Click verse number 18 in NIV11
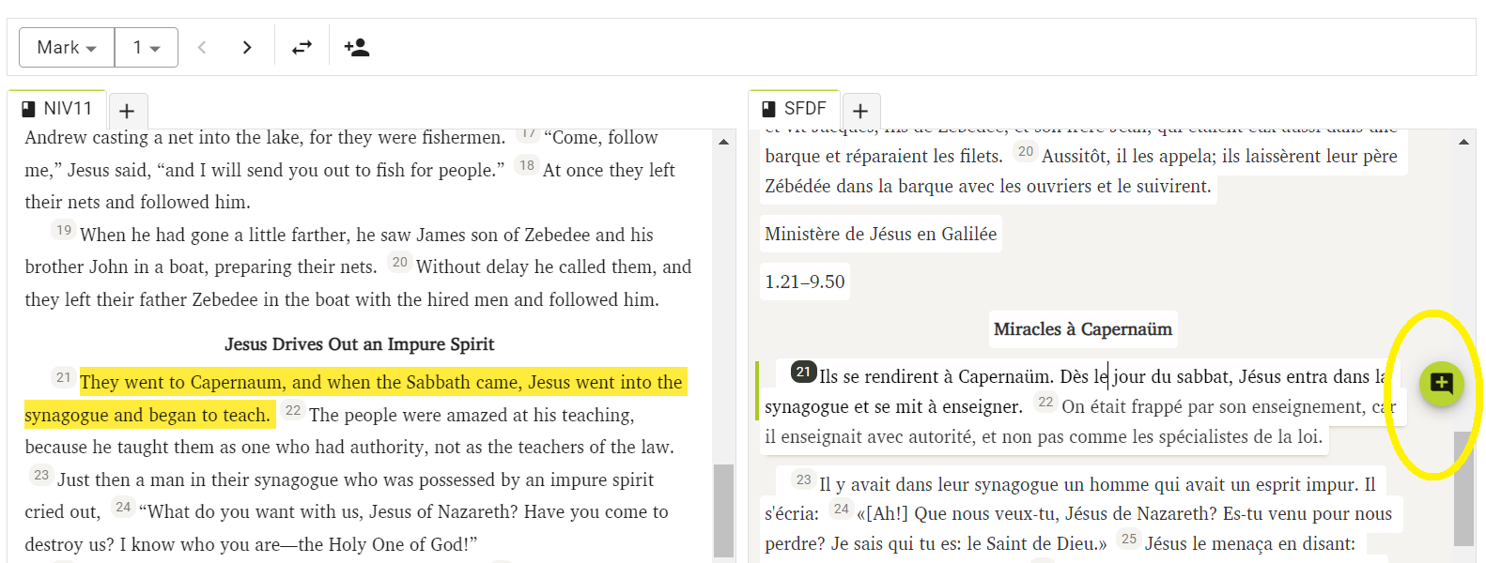 [x=527, y=165]
